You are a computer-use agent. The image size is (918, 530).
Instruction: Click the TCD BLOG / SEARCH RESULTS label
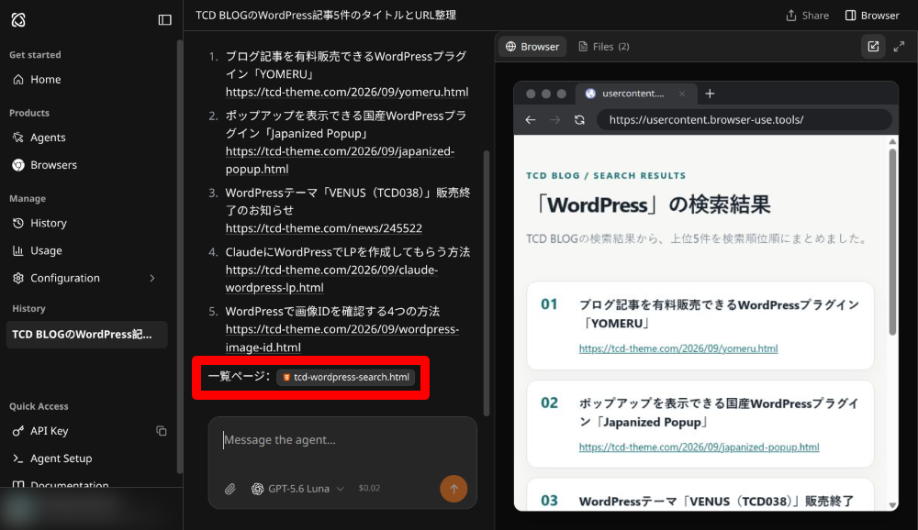[x=606, y=175]
